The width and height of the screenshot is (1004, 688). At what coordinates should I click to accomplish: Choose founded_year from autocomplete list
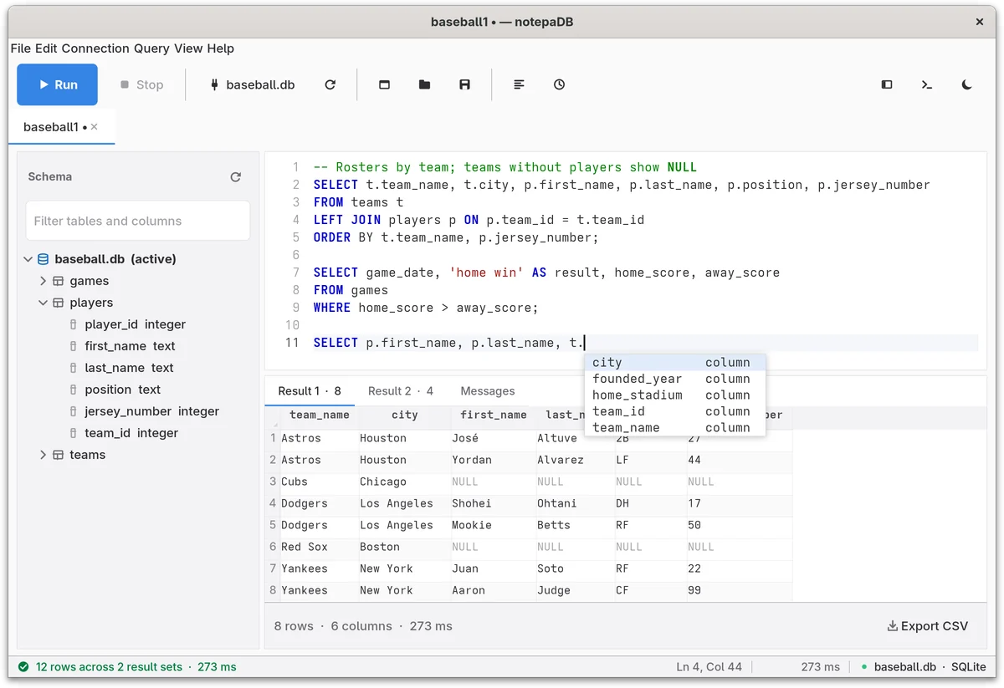coord(674,379)
